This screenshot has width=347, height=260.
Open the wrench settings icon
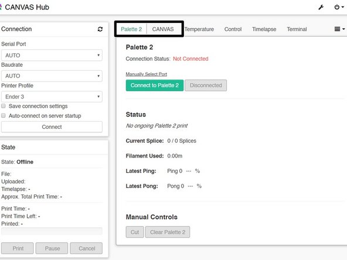(x=321, y=7)
